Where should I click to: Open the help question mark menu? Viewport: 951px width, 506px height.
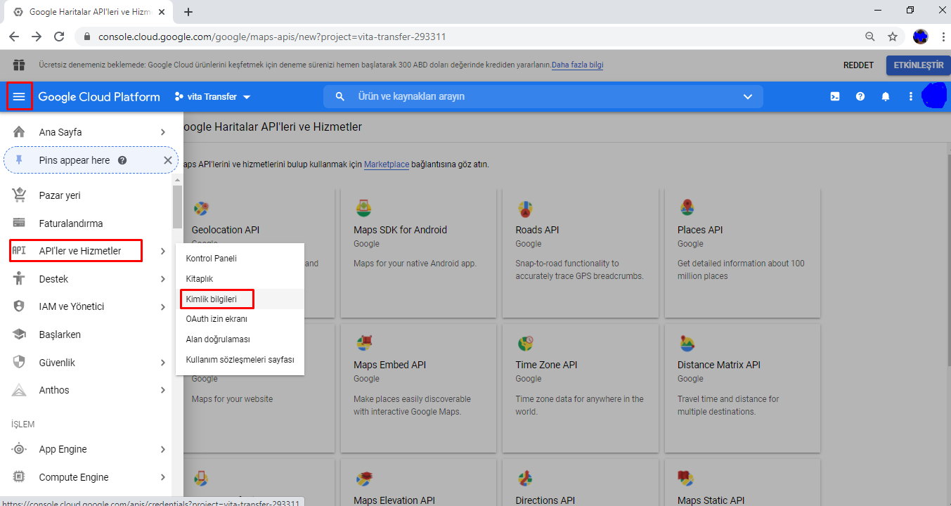[860, 96]
